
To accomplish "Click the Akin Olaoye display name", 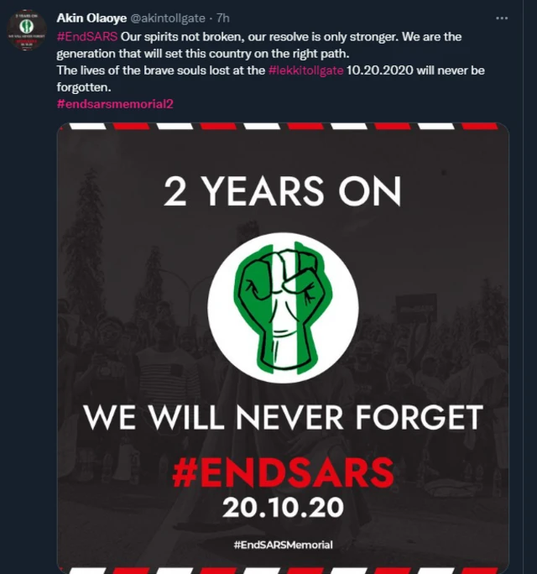I will point(91,18).
